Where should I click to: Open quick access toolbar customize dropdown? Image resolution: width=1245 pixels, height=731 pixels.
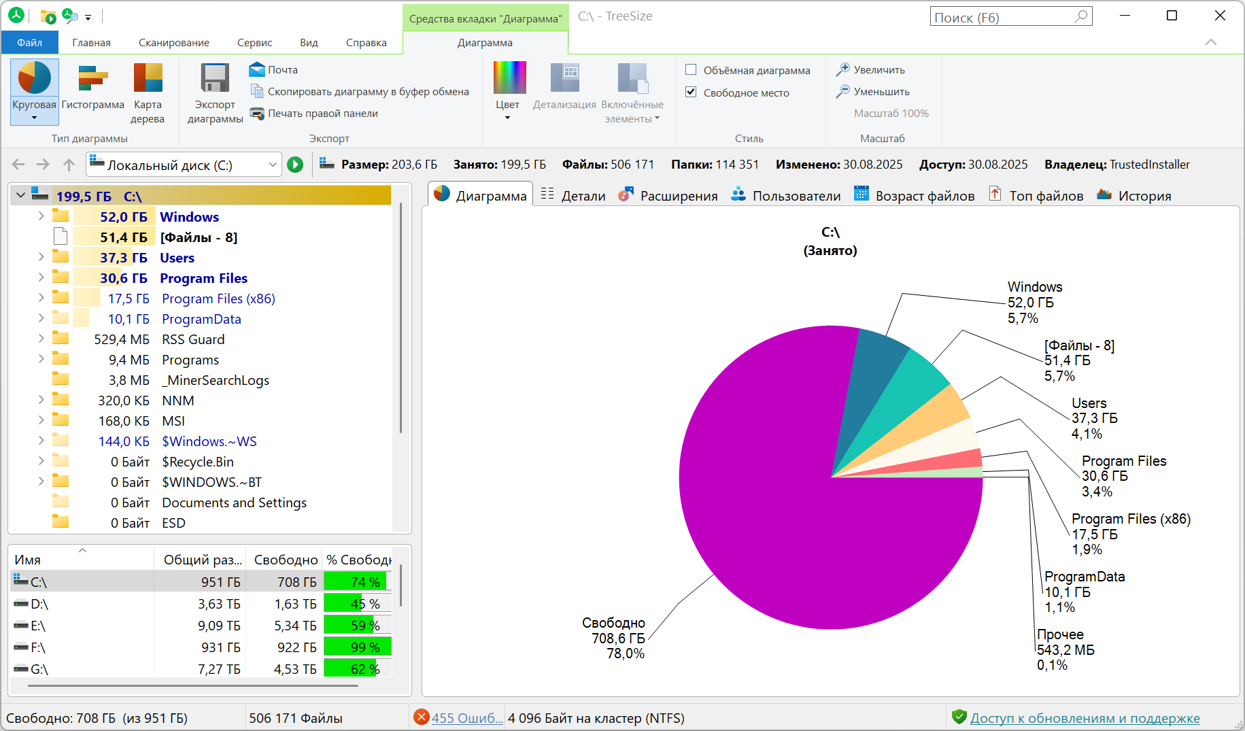click(x=88, y=18)
